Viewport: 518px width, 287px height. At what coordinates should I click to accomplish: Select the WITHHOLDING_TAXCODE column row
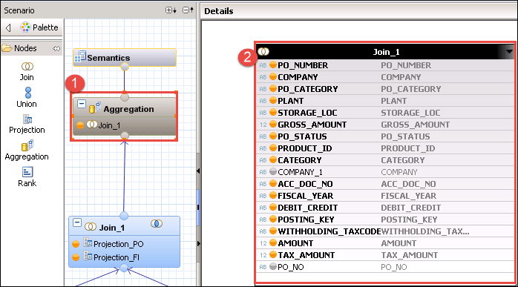pos(385,231)
